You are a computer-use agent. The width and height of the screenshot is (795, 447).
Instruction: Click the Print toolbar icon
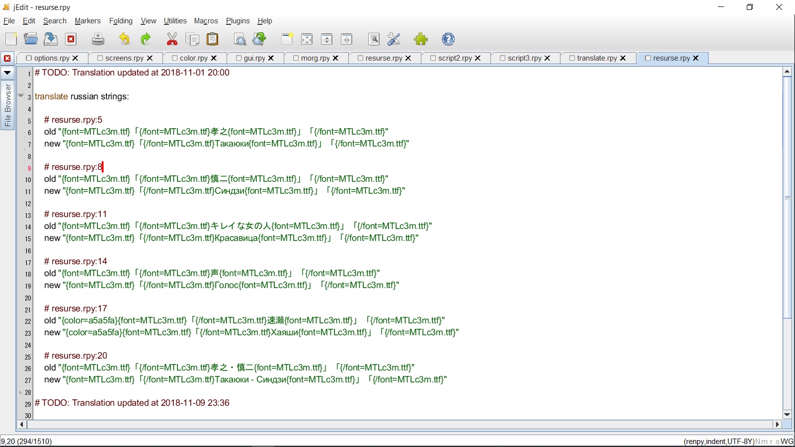(98, 39)
